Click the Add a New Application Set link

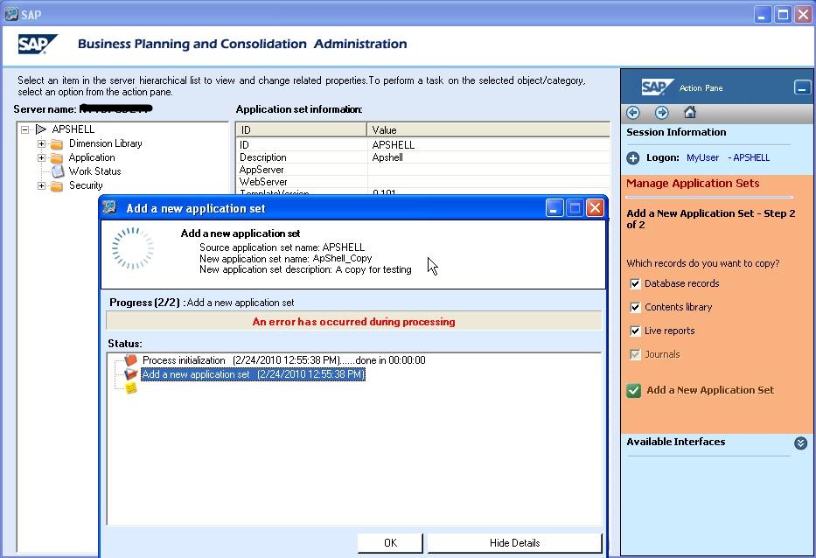point(710,390)
